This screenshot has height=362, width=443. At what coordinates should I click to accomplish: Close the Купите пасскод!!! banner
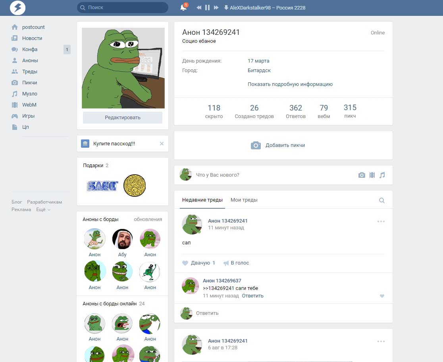162,143
